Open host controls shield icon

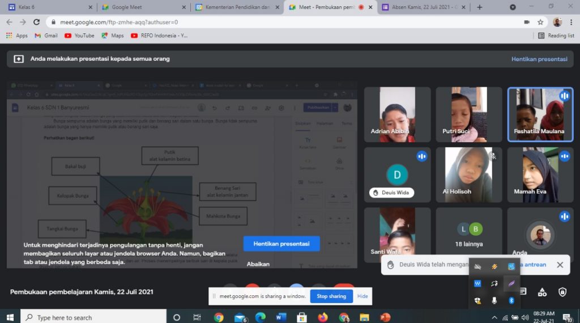(x=562, y=292)
